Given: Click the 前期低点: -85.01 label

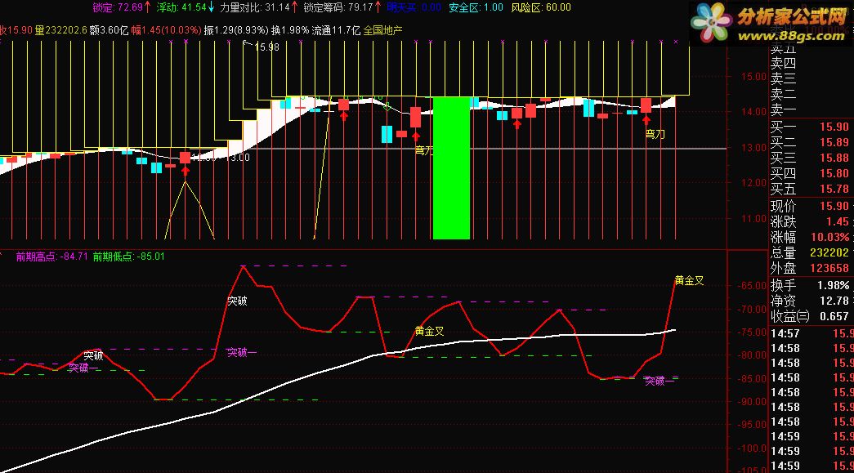Looking at the screenshot, I should click(128, 257).
